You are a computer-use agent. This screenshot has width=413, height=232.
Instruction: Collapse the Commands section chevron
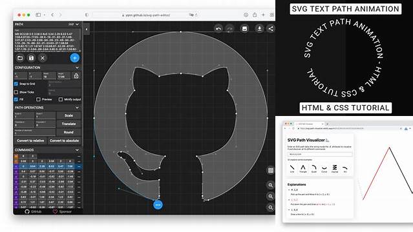coord(77,150)
